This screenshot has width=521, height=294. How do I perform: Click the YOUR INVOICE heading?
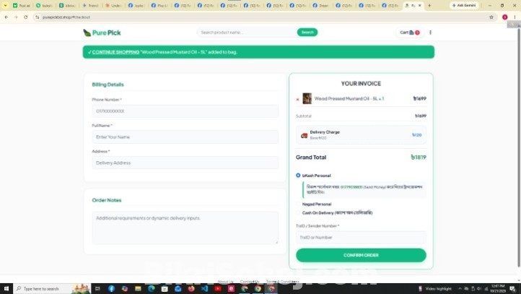point(361,84)
